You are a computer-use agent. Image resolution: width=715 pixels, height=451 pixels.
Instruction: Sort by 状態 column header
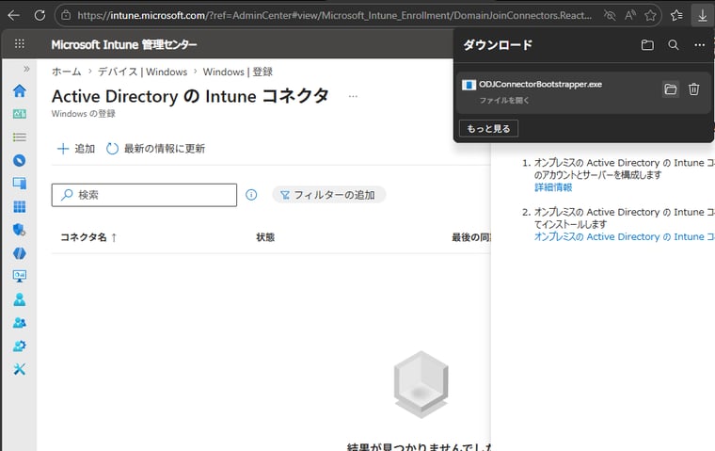tap(265, 237)
